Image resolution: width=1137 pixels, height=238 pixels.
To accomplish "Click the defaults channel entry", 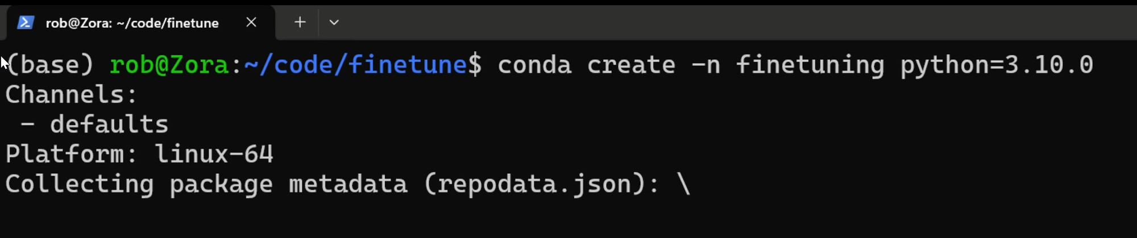I will (x=109, y=124).
